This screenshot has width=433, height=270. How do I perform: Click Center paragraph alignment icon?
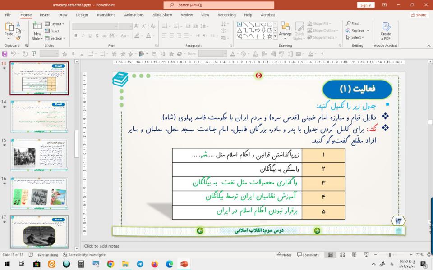click(172, 36)
